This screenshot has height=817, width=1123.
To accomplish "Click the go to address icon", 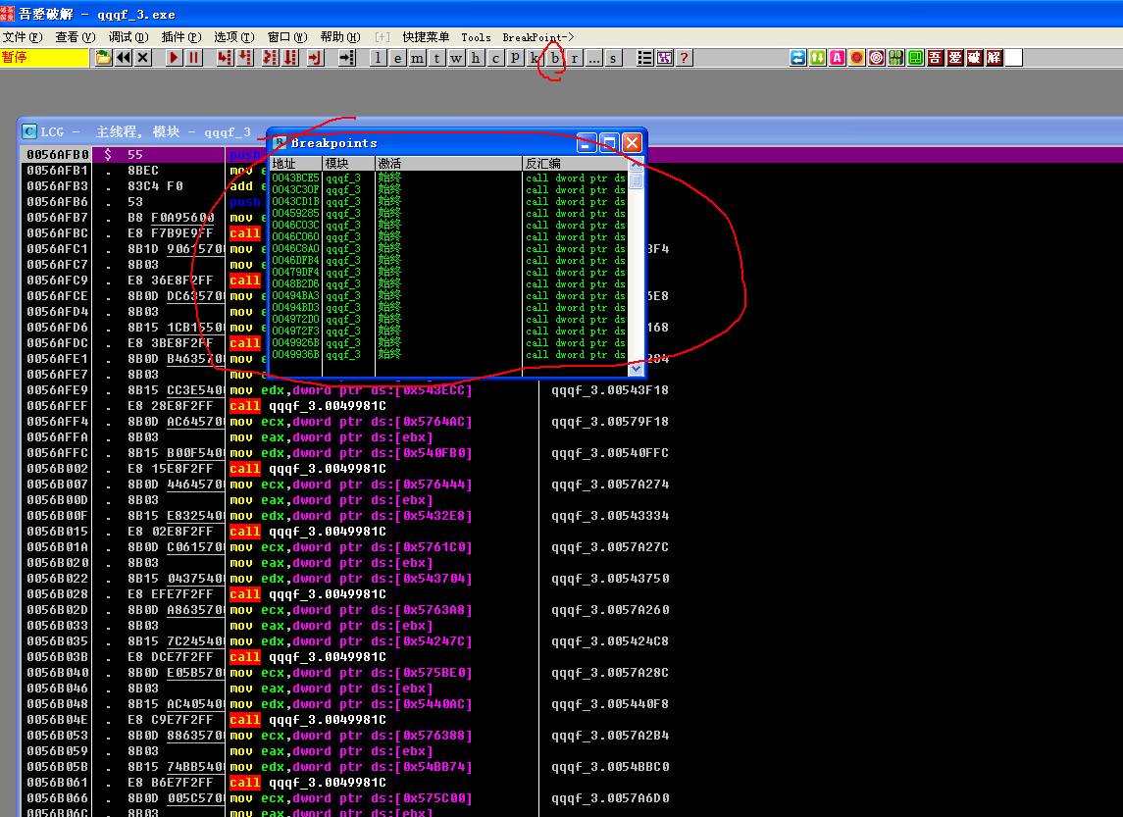I will pos(346,58).
